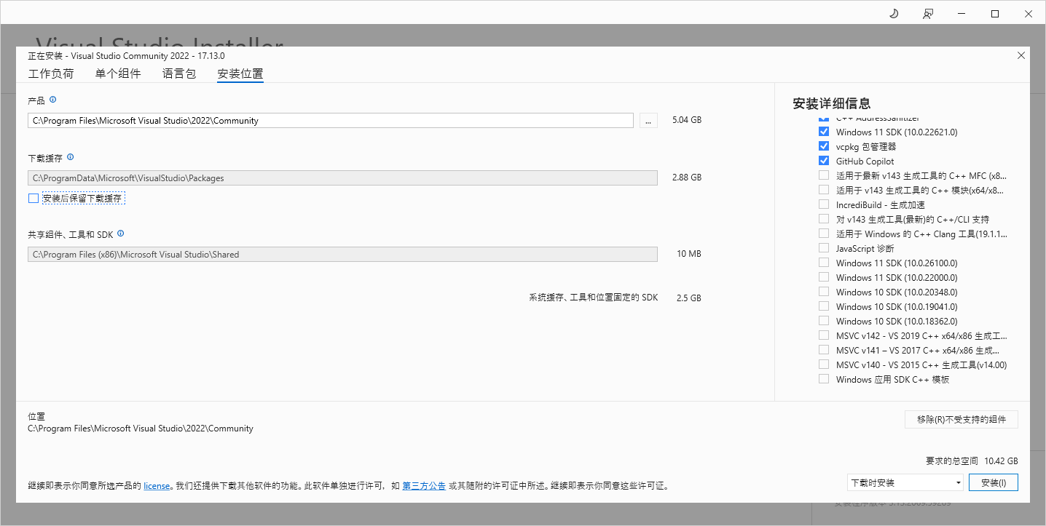Screen dimensions: 1046x526
Task: Click the 安装(I) button
Action: 994,482
